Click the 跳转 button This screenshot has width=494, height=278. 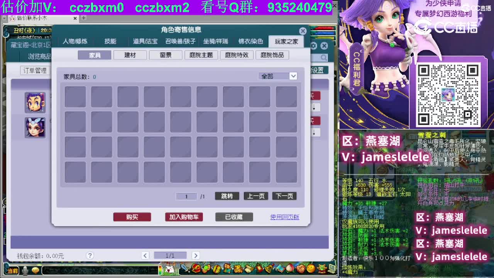227,196
